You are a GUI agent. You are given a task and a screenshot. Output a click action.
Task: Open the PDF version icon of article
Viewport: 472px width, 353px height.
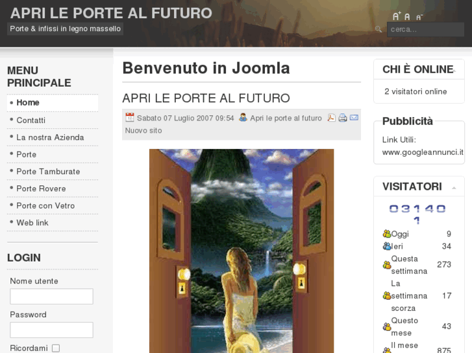coord(331,117)
